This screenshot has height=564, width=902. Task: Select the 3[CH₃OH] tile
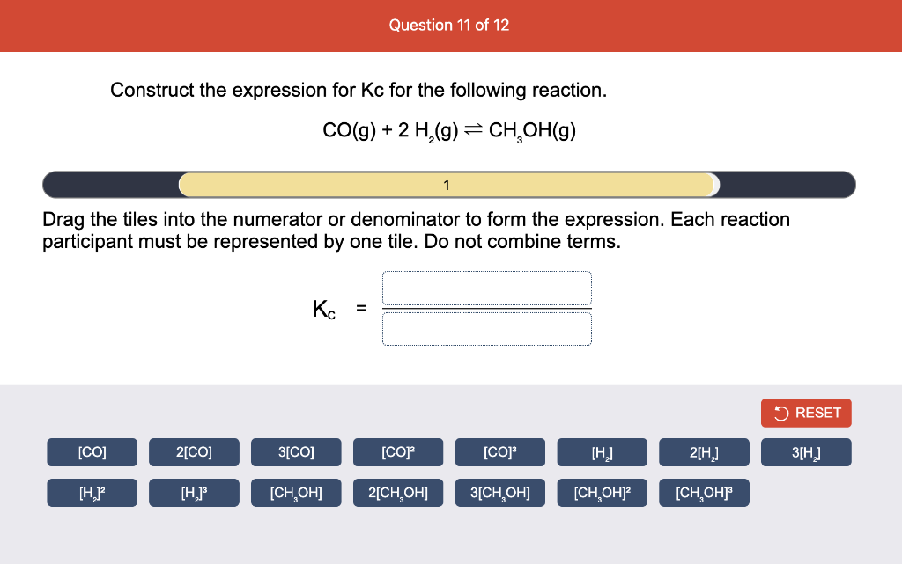[499, 492]
